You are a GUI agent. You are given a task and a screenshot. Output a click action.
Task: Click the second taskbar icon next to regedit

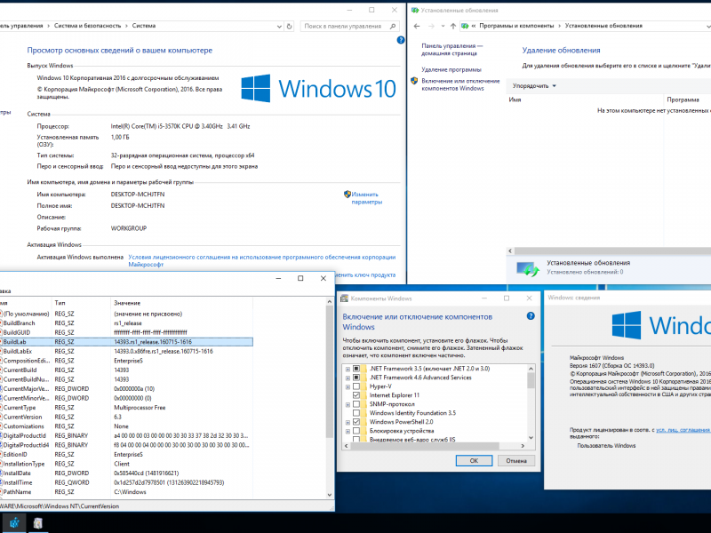[37, 522]
